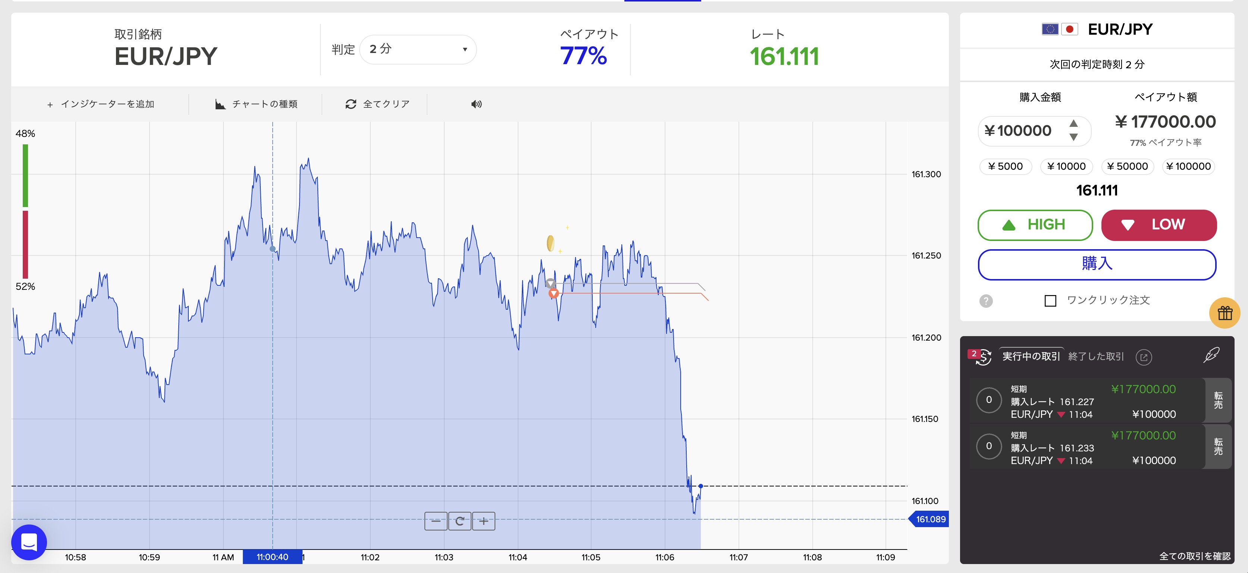Reset chart zoom with refresh icon
This screenshot has height=573, width=1248.
459,521
